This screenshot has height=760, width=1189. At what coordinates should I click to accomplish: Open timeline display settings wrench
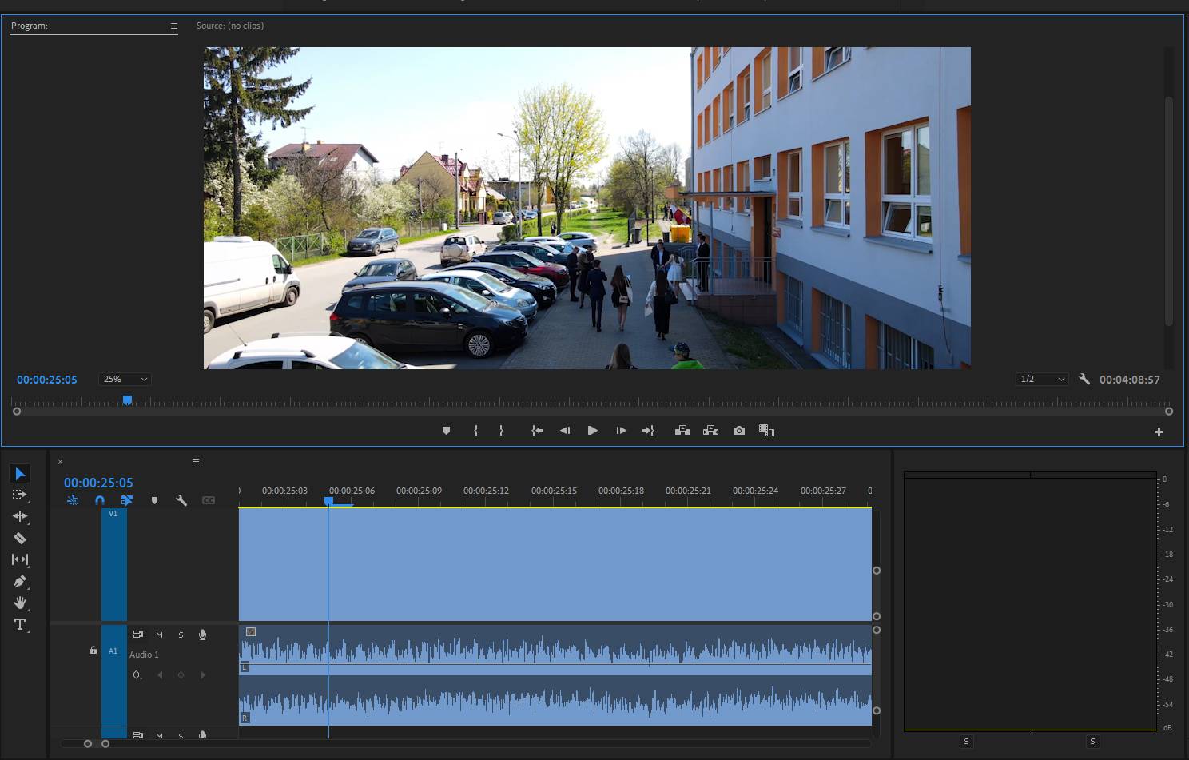(181, 500)
